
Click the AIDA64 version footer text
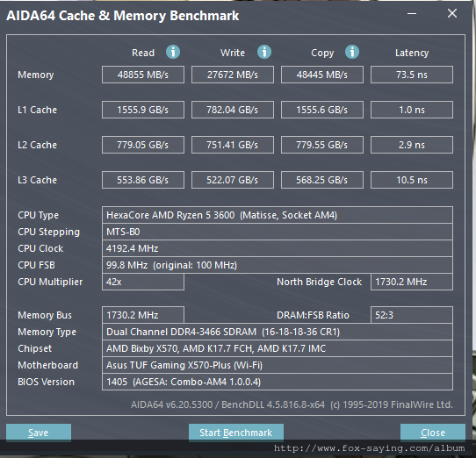[x=292, y=404]
